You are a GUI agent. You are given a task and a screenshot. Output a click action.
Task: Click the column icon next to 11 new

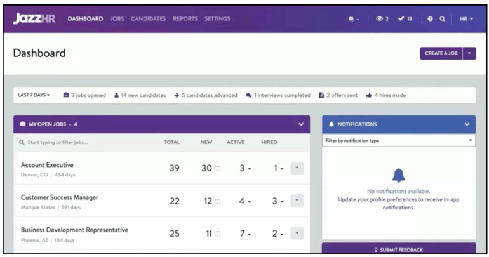pyautogui.click(x=218, y=234)
